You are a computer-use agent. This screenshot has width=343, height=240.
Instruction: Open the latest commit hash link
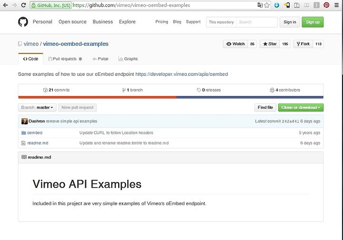pos(291,121)
